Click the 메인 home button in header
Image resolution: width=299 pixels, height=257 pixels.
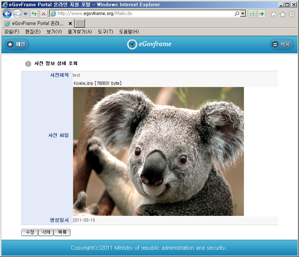tap(17, 44)
